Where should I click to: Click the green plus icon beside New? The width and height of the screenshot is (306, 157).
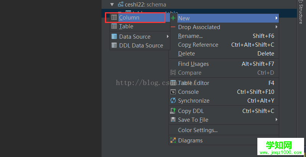173,18
